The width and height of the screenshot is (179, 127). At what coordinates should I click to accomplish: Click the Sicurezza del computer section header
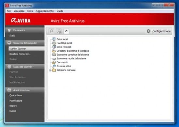pyautogui.click(x=25, y=43)
